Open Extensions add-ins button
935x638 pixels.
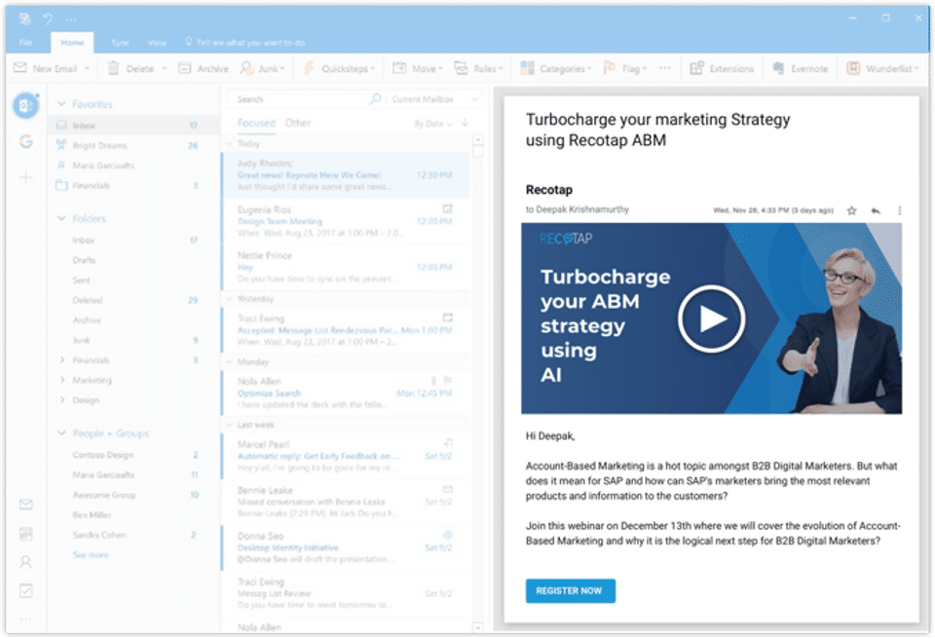click(722, 68)
